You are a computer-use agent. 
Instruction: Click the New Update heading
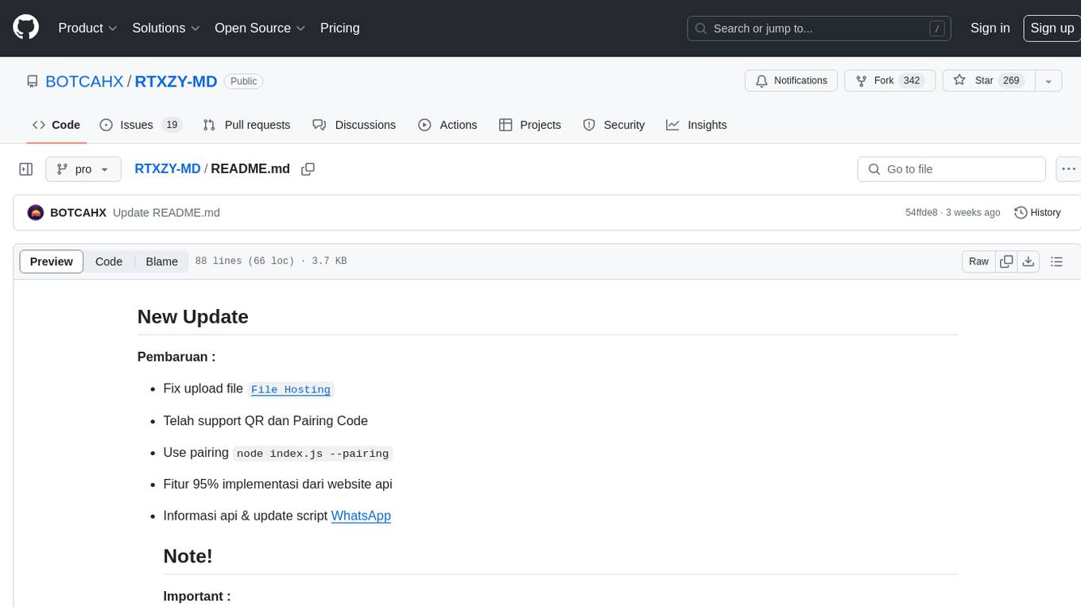(x=193, y=316)
